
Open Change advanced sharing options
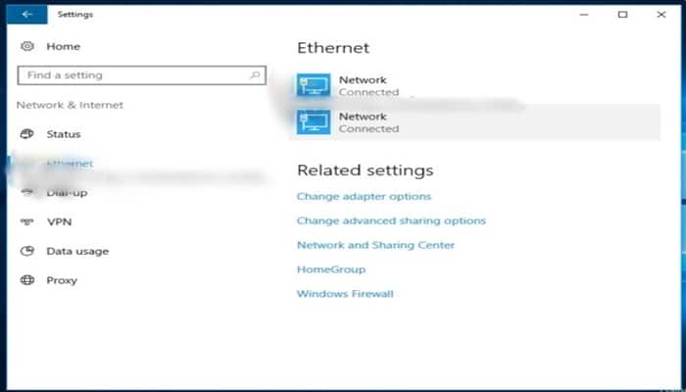coord(391,220)
